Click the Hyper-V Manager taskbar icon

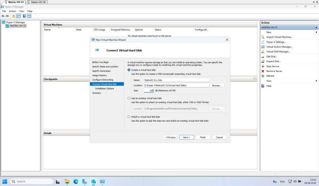(x=93, y=182)
